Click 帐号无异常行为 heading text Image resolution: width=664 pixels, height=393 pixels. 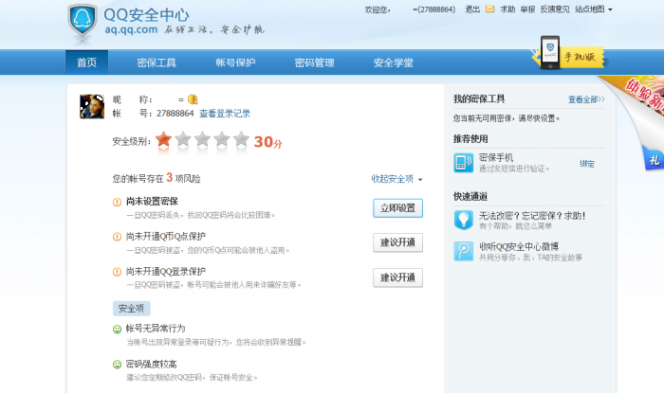point(156,329)
